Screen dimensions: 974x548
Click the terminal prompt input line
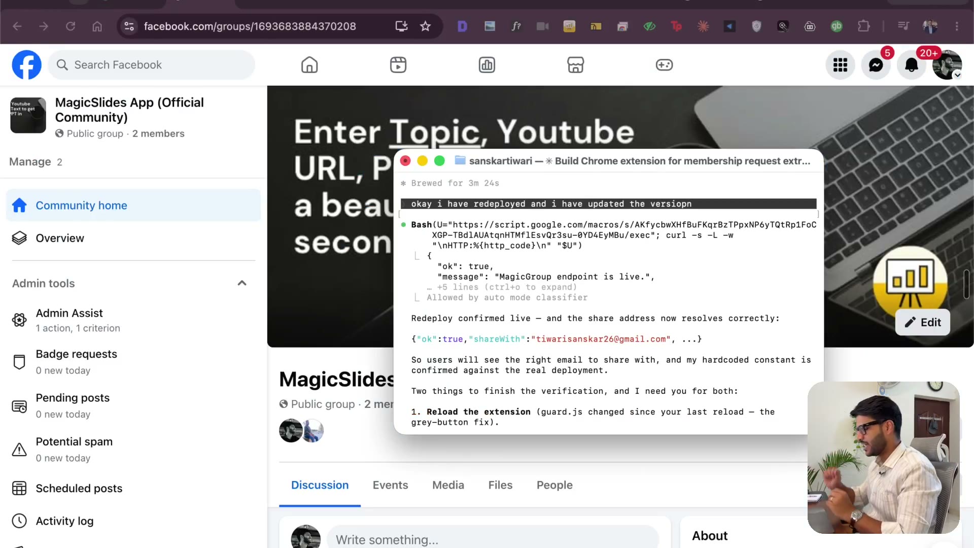(x=608, y=203)
